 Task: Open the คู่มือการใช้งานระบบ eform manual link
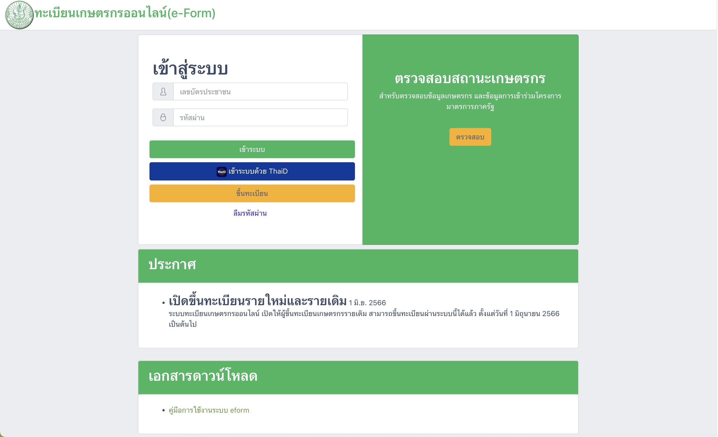point(209,410)
